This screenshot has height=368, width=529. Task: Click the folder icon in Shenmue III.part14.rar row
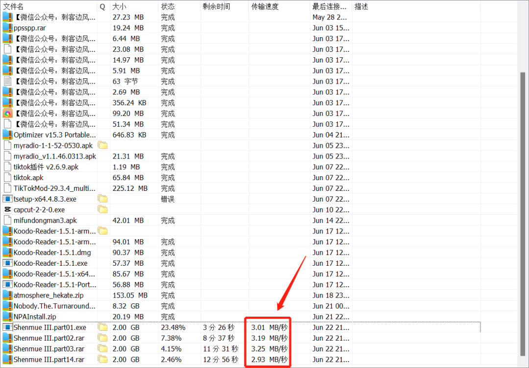(x=102, y=360)
